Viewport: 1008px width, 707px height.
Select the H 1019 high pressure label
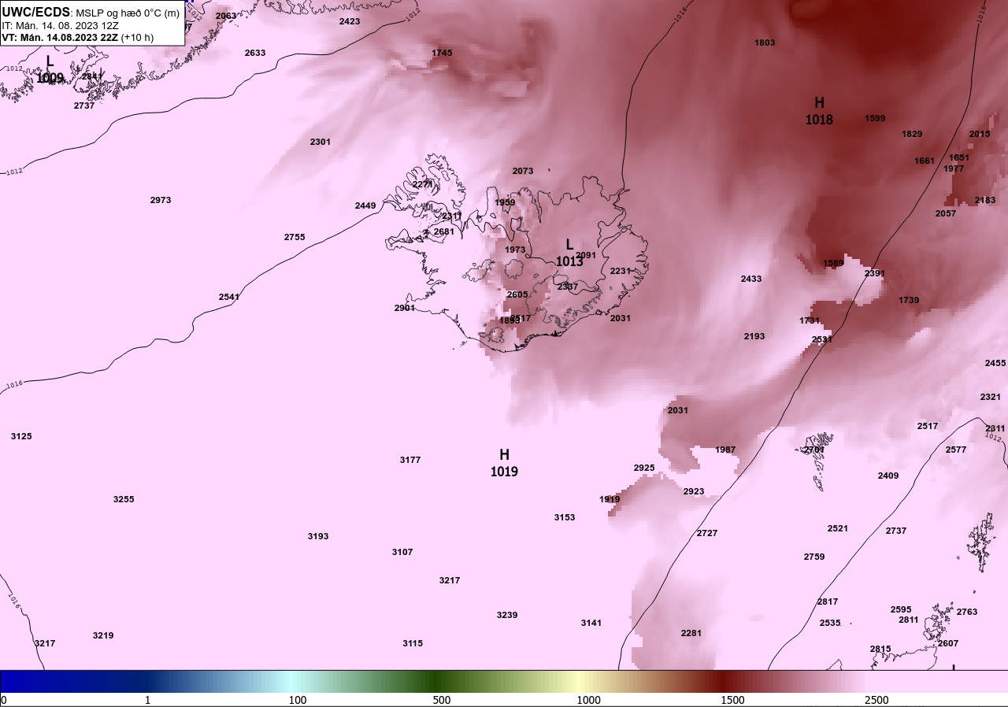(504, 463)
